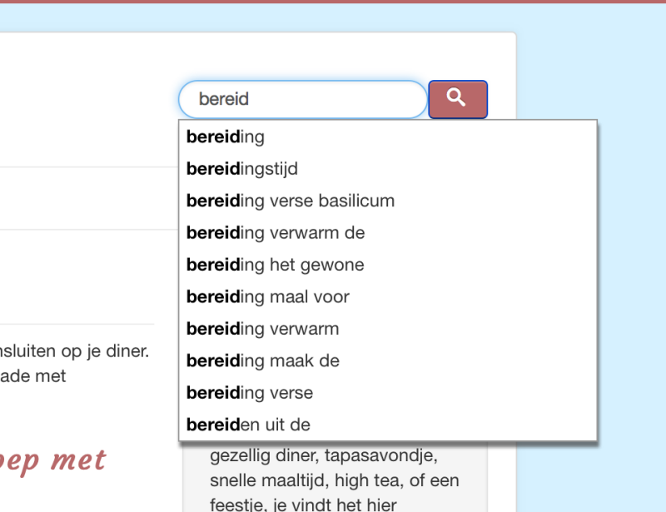The height and width of the screenshot is (512, 666).
Task: Pick the 'bereiding maal voor' suggestion
Action: coord(388,296)
